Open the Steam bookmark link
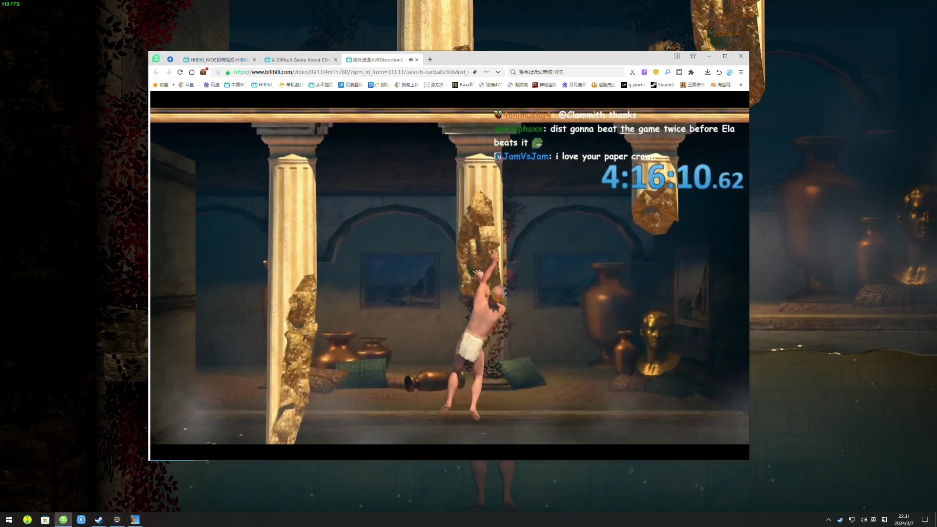This screenshot has height=527, width=937. click(662, 85)
